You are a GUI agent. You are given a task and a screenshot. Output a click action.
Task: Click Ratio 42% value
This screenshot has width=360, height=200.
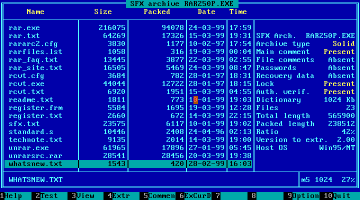pyautogui.click(x=348, y=132)
